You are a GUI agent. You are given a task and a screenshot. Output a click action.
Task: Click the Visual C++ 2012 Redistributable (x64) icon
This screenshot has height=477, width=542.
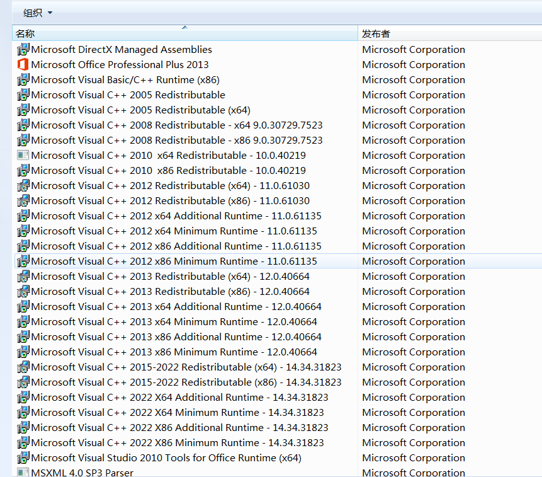[x=23, y=185]
